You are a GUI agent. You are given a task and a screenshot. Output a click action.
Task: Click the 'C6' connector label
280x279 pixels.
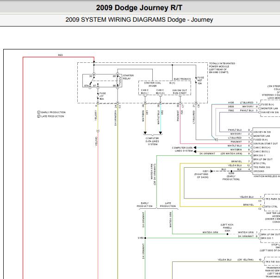tap(199, 106)
